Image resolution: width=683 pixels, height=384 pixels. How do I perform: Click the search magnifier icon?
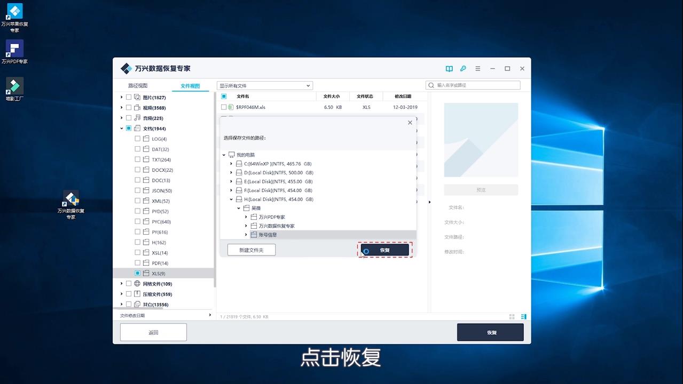[431, 85]
